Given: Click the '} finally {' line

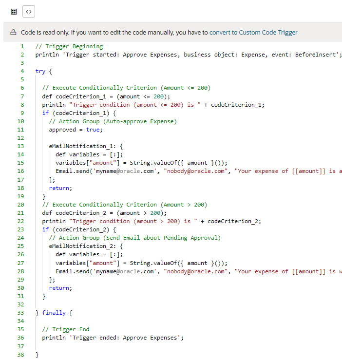Looking at the screenshot, I should [54, 313].
